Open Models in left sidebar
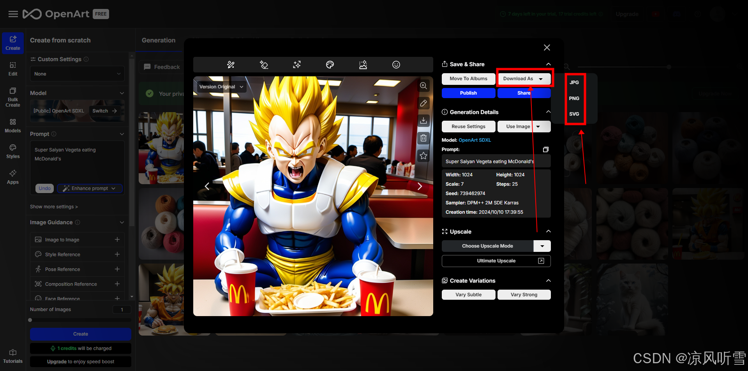Screen dimensions: 748x371 [13, 126]
